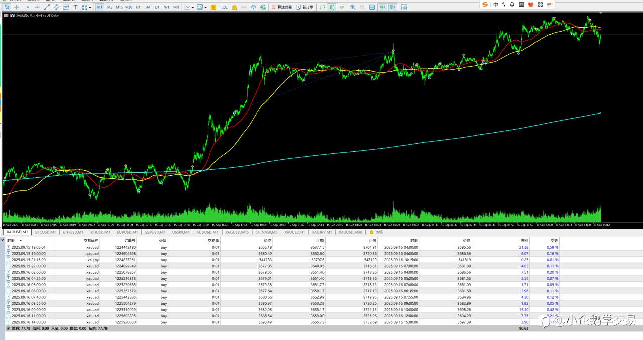Select order 1224837261 cell
The height and width of the screenshot is (340, 643).
(125, 260)
